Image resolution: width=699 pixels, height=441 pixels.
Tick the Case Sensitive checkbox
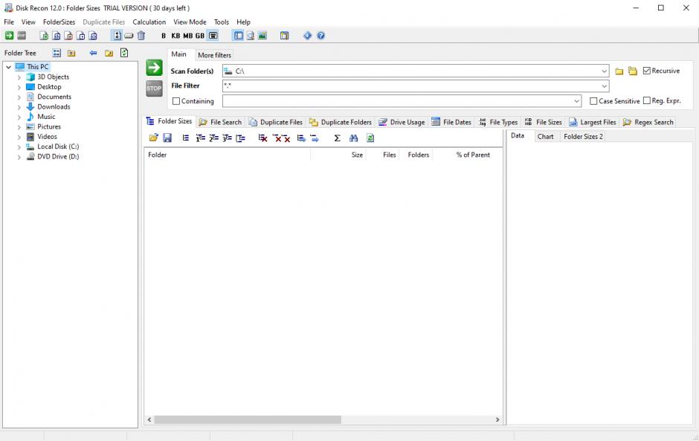(593, 101)
